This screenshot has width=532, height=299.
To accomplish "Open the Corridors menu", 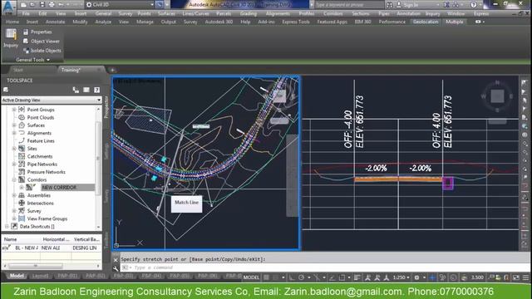I will tap(332, 13).
